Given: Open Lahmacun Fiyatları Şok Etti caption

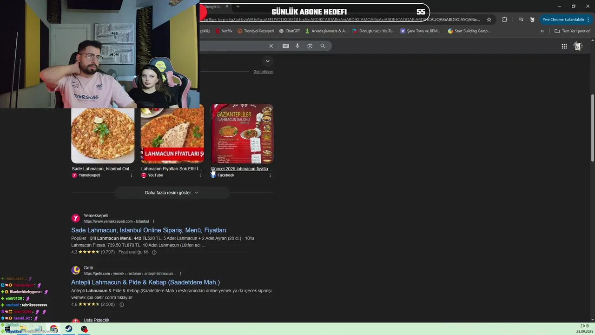Looking at the screenshot, I should coord(172,169).
